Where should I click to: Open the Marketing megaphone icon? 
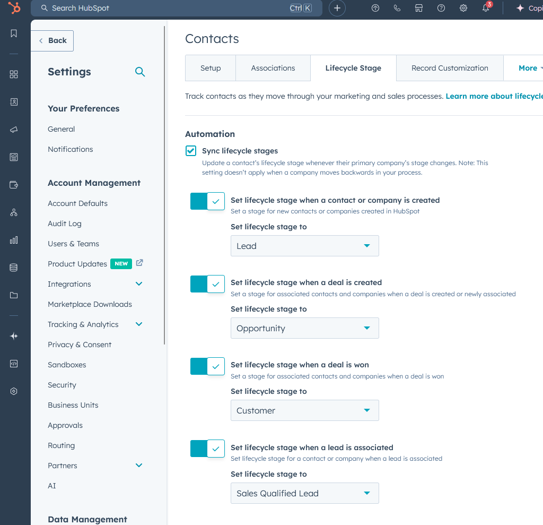click(x=14, y=129)
